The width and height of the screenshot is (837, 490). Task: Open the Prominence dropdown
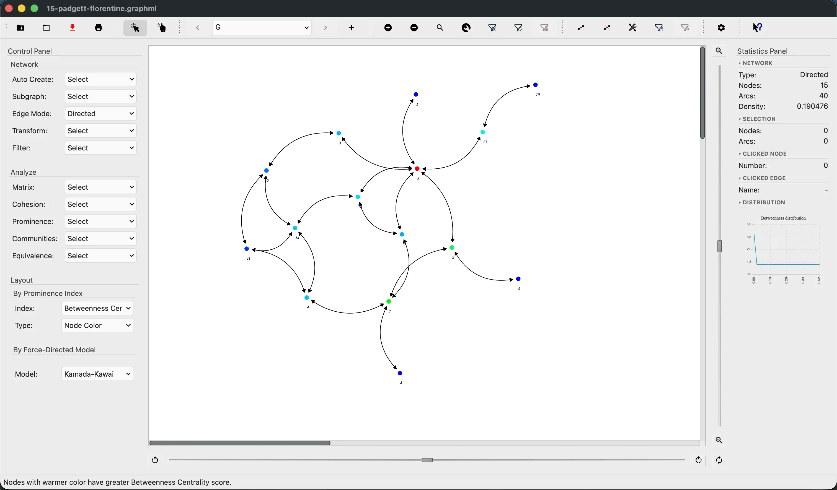101,221
